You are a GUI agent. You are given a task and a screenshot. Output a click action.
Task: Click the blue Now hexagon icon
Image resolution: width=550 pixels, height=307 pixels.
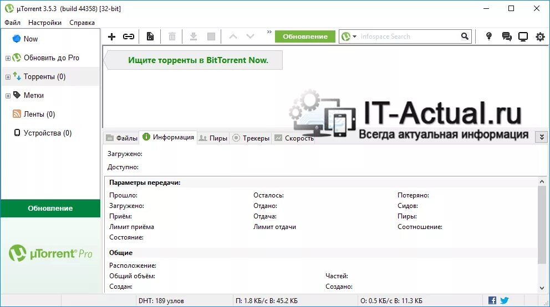(x=17, y=39)
